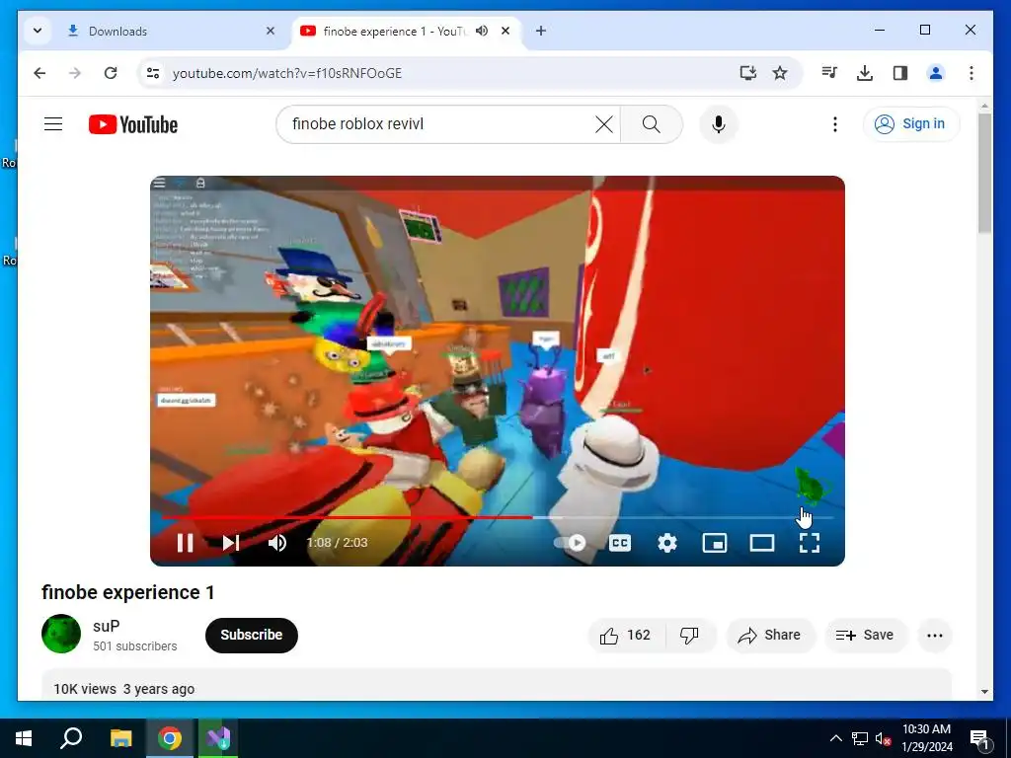This screenshot has height=758, width=1011.
Task: Install YouTube app from address bar
Action: (748, 73)
